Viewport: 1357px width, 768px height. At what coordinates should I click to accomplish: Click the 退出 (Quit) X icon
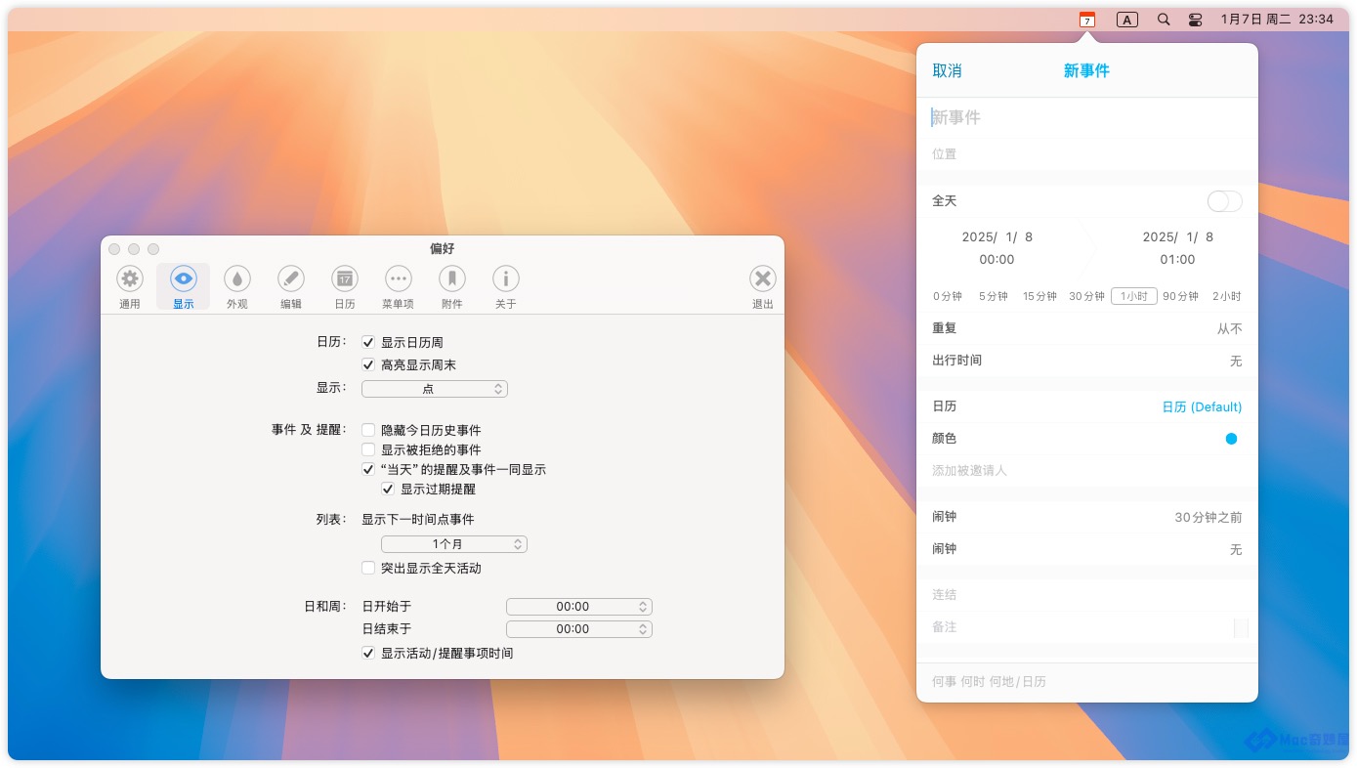(763, 279)
